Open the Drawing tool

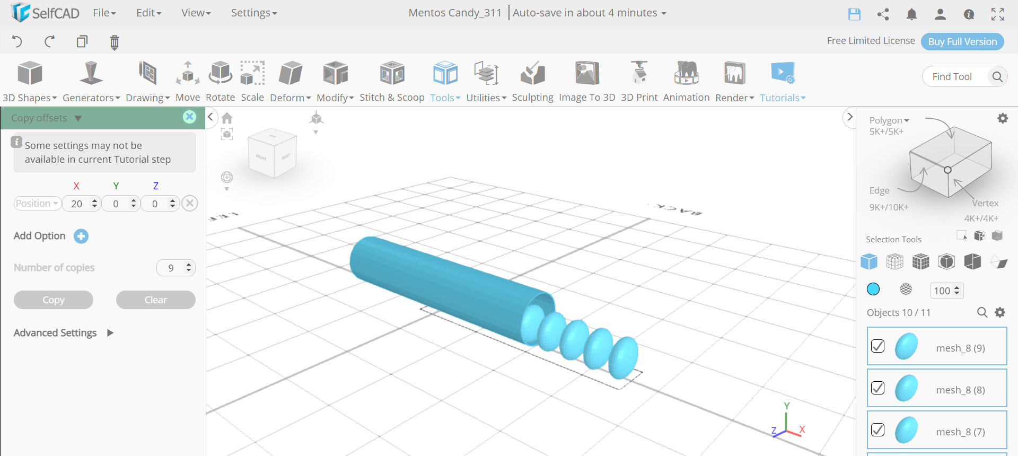tap(147, 82)
